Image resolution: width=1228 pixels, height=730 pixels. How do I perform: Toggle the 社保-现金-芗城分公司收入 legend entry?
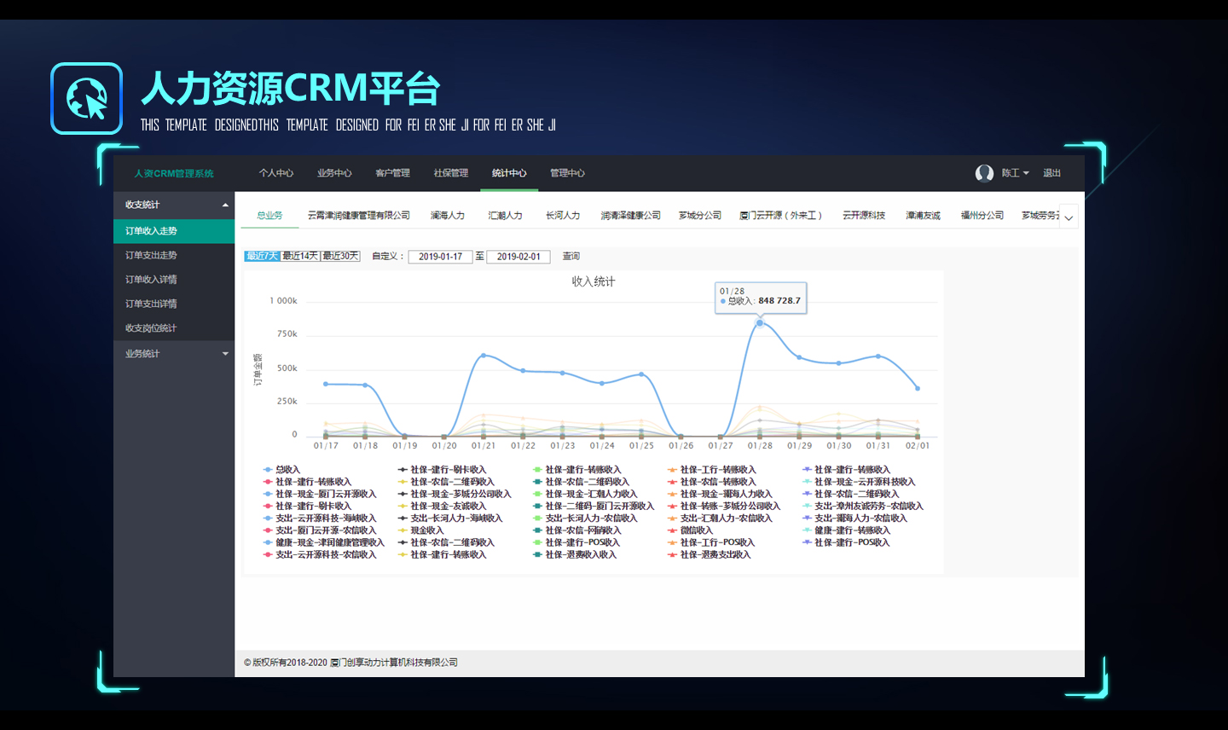pos(455,494)
